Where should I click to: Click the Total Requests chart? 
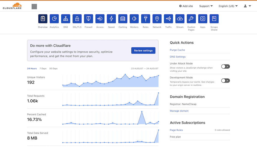[111, 99]
